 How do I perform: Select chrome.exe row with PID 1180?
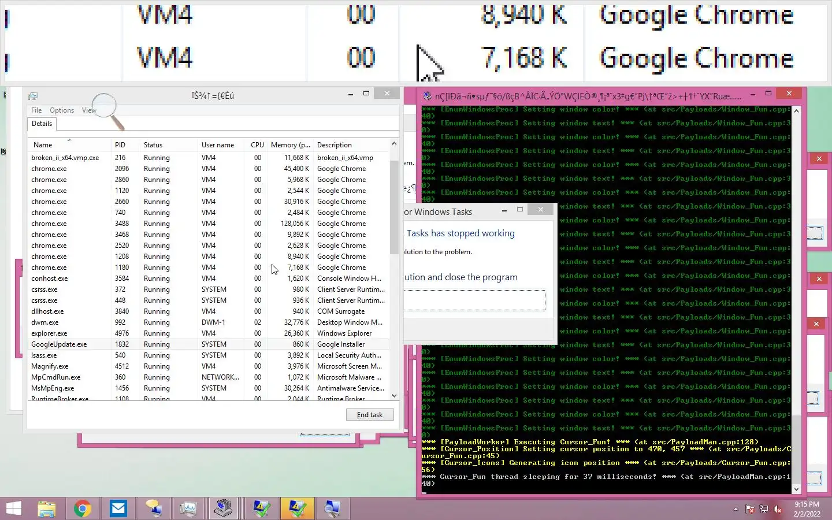pos(208,268)
